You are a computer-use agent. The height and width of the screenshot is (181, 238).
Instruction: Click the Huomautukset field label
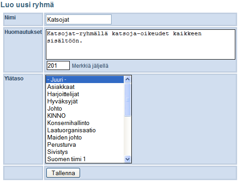click(23, 32)
